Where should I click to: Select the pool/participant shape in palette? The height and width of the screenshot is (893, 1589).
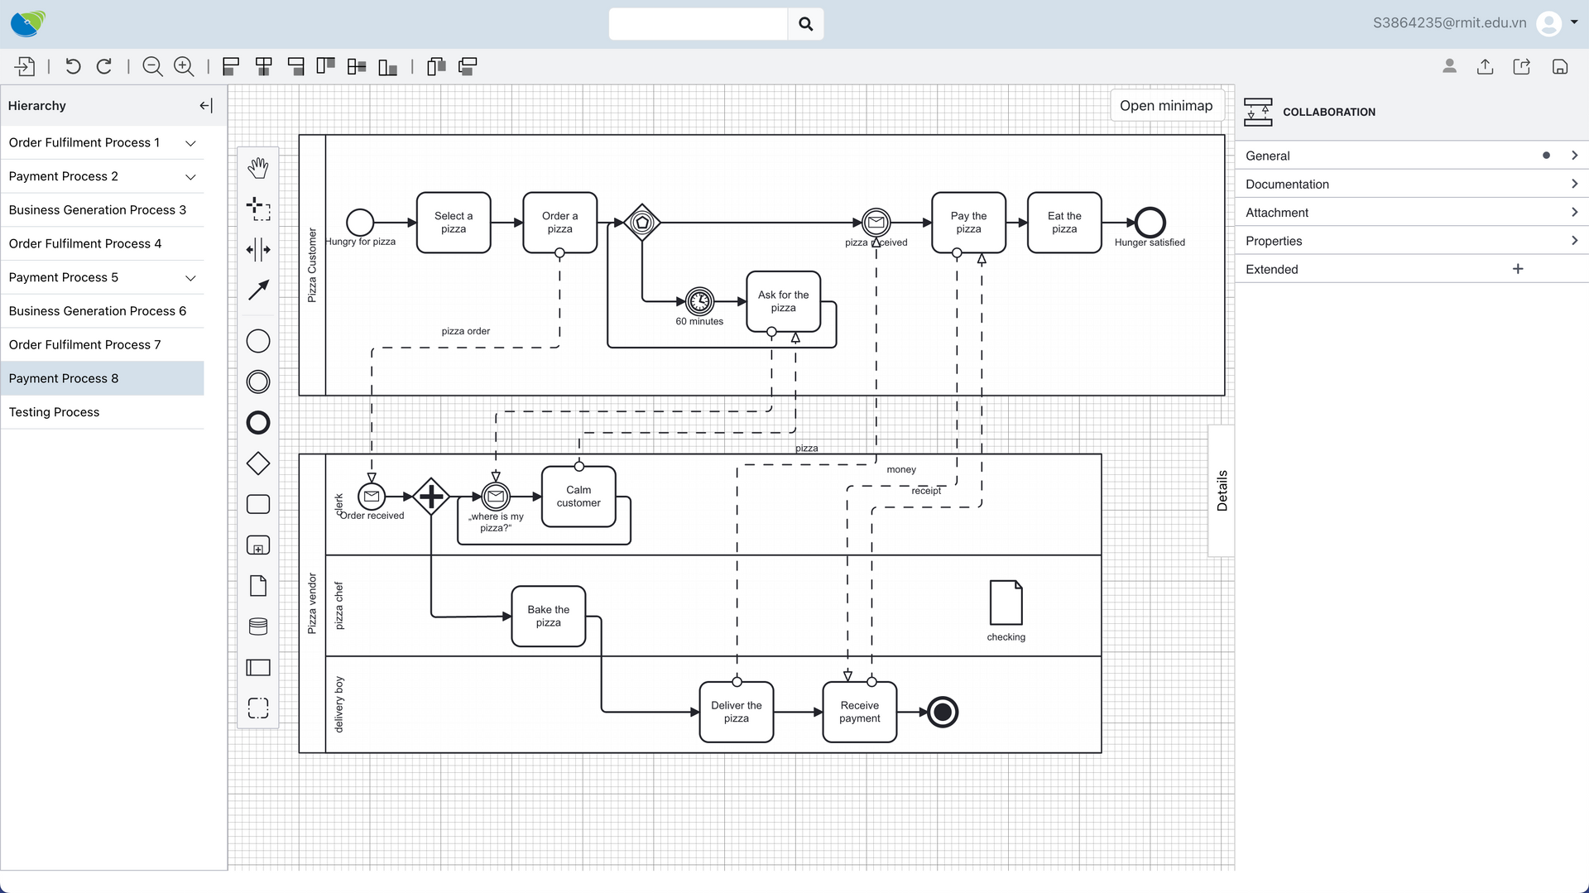pos(258,667)
